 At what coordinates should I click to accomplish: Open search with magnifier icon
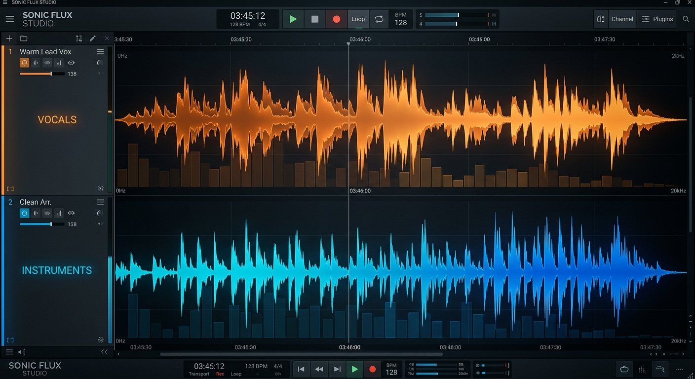pos(686,19)
